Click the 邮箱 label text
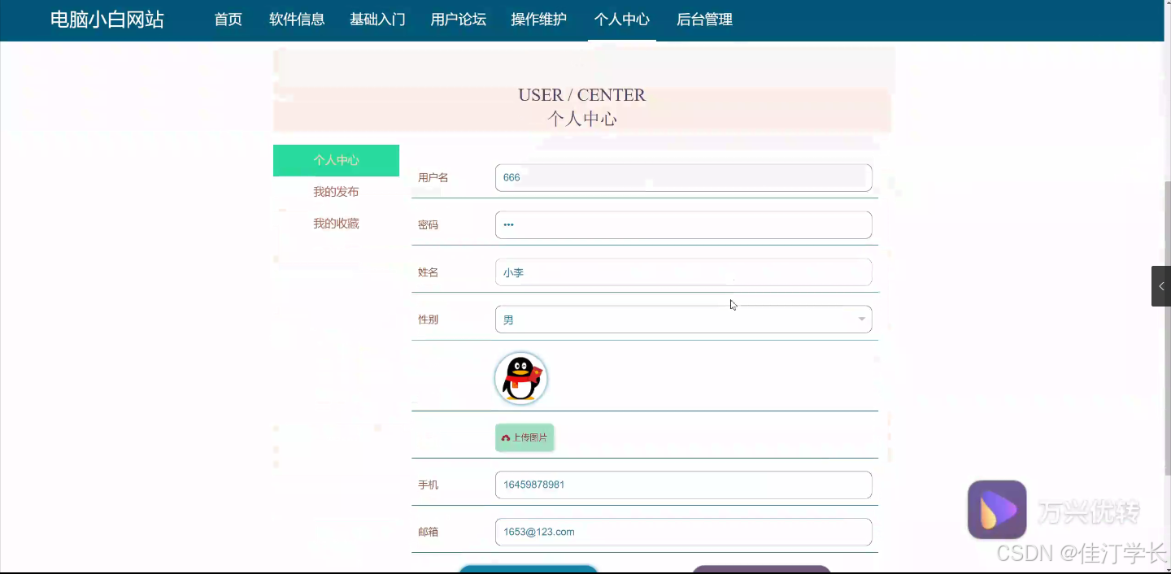The height and width of the screenshot is (574, 1171). click(x=429, y=532)
